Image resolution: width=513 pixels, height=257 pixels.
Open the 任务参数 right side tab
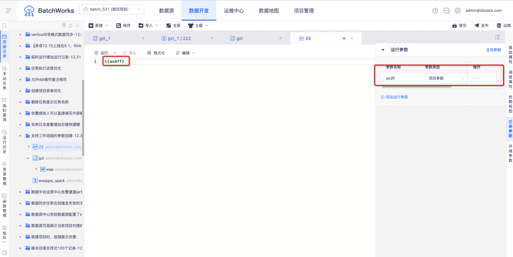(x=510, y=129)
